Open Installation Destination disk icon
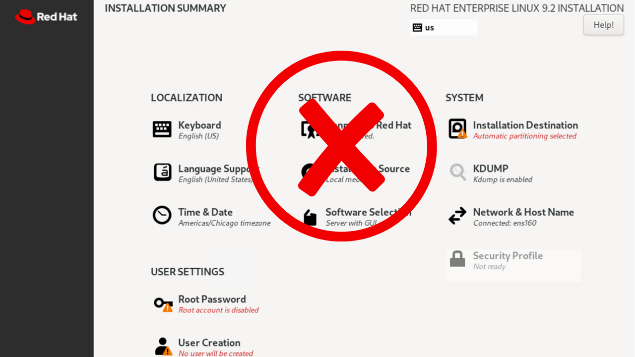The image size is (635, 357). (x=457, y=129)
